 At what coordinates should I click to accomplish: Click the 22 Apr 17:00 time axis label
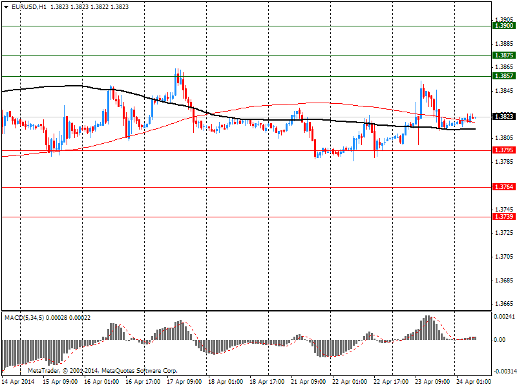[x=392, y=382]
